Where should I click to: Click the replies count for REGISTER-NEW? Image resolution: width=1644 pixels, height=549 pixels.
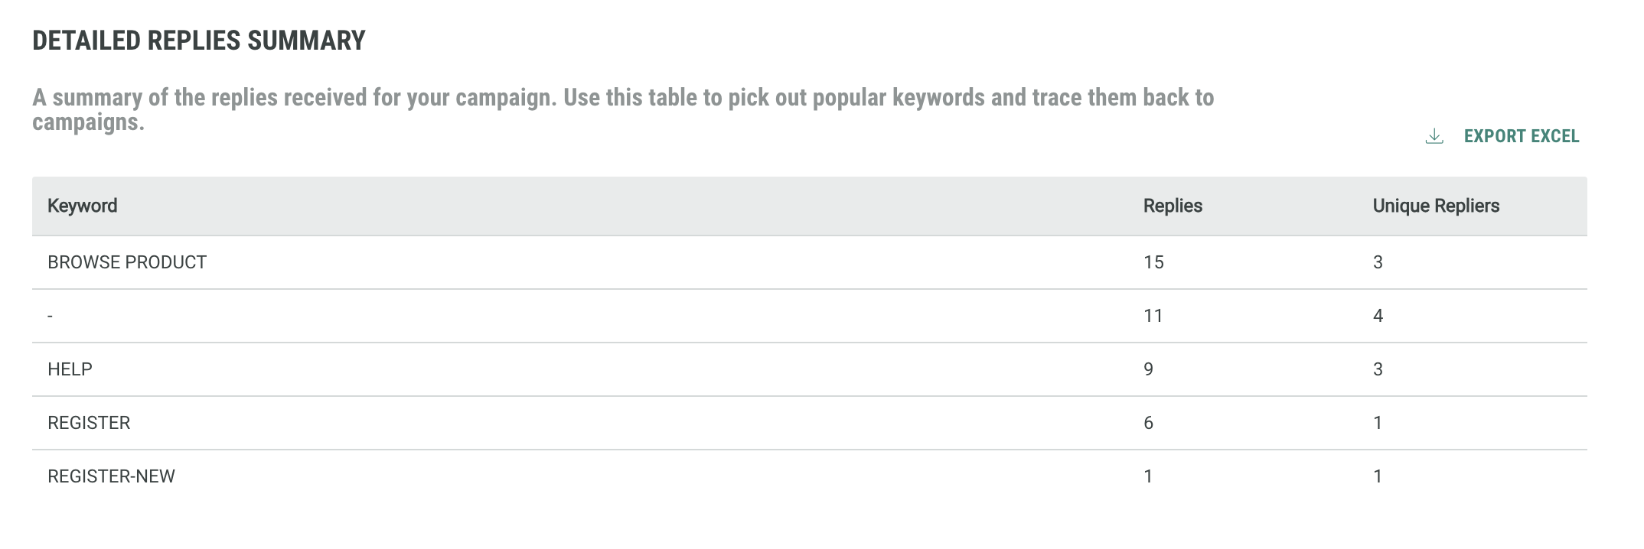click(1148, 476)
